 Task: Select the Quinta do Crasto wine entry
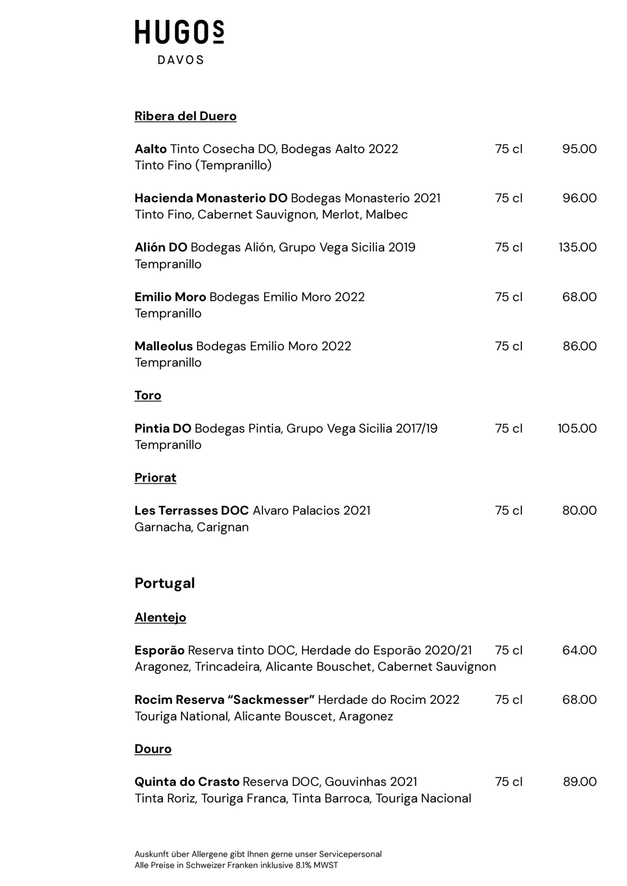tap(276, 782)
